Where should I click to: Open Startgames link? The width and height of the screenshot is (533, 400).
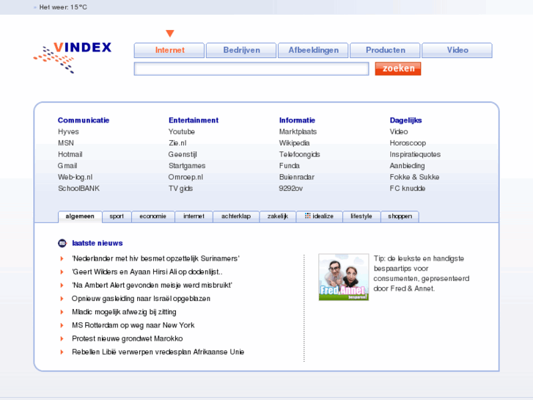click(x=187, y=166)
